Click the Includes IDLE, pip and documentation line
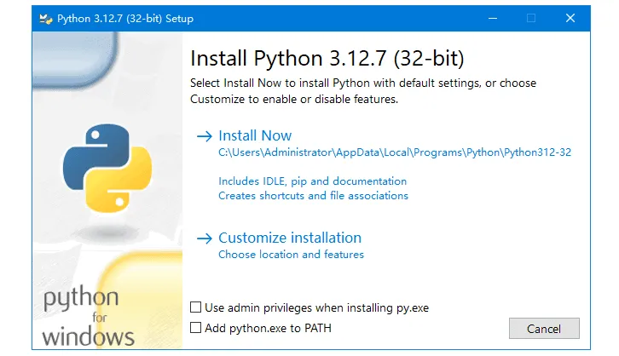Viewport: 619px width, 356px height. click(312, 181)
